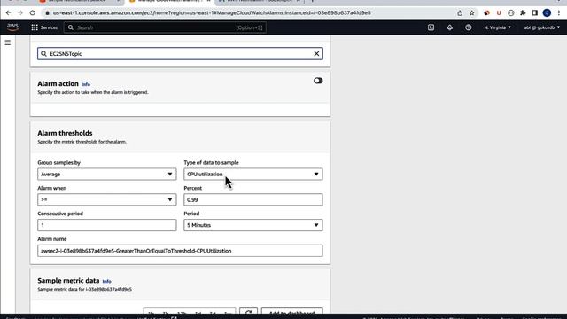Reload the page with browser refresh
567x319 pixels.
point(33,12)
